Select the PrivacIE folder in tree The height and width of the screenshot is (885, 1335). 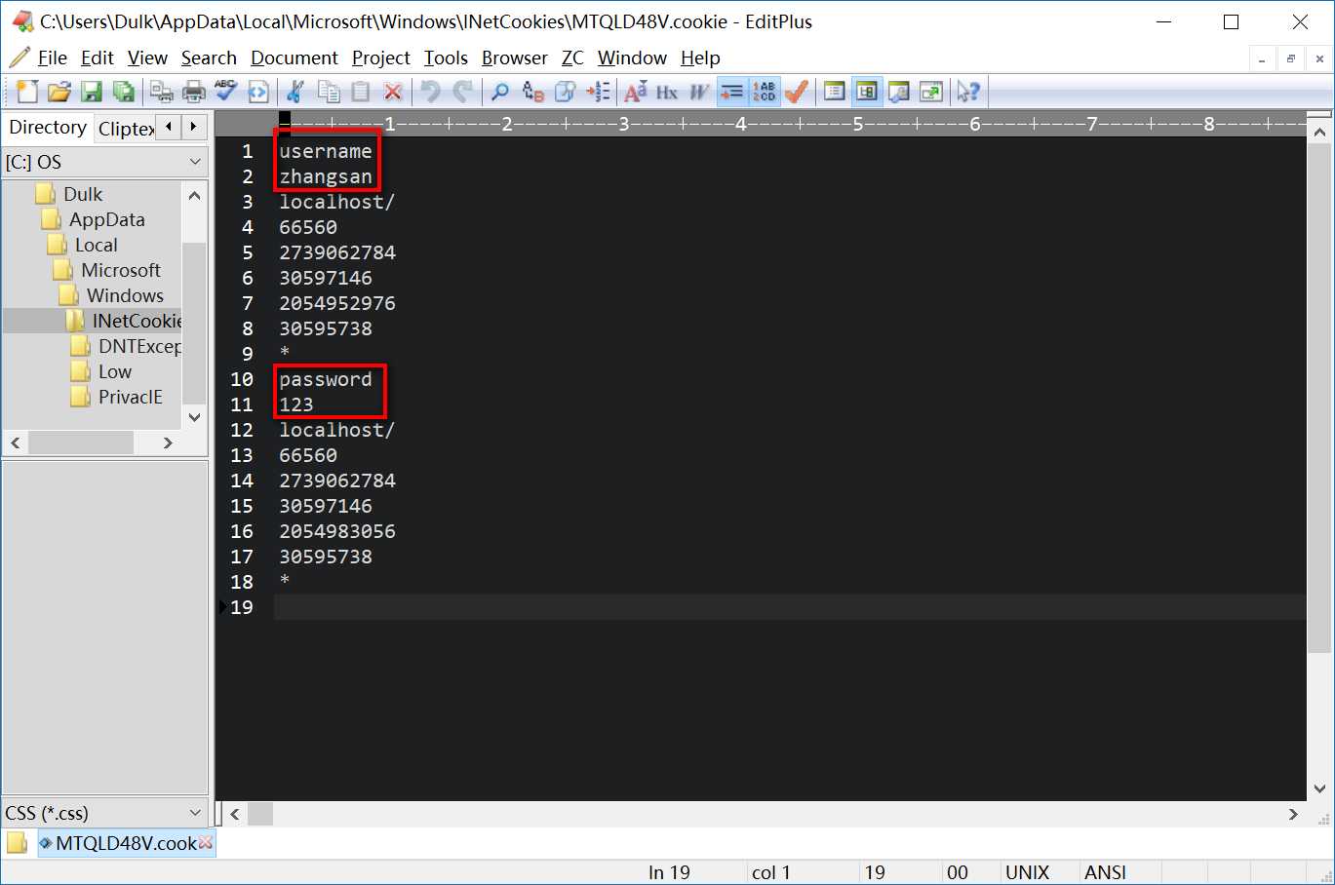coord(130,397)
